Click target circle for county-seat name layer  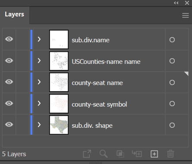172,82
